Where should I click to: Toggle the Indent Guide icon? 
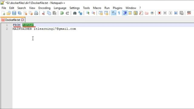click(x=125, y=13)
